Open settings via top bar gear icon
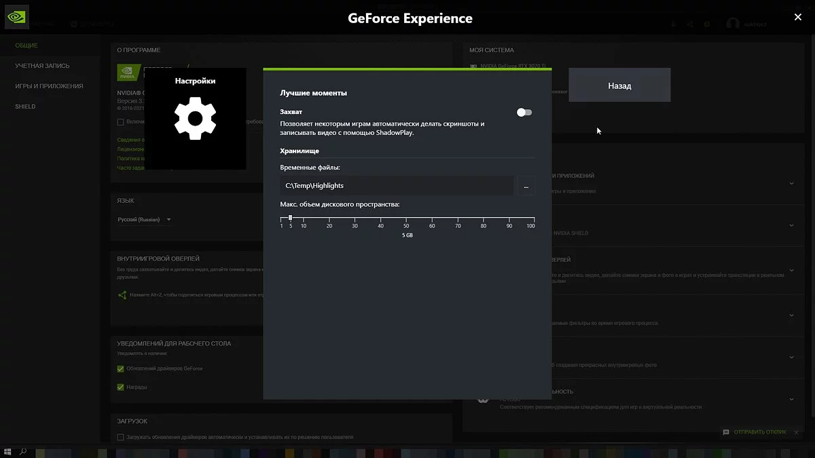Image resolution: width=815 pixels, height=458 pixels. point(707,24)
